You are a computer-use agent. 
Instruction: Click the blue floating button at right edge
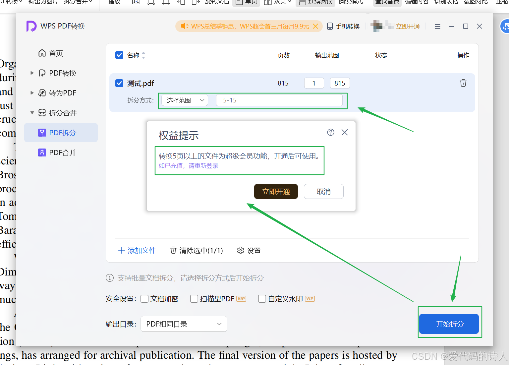coord(505,27)
